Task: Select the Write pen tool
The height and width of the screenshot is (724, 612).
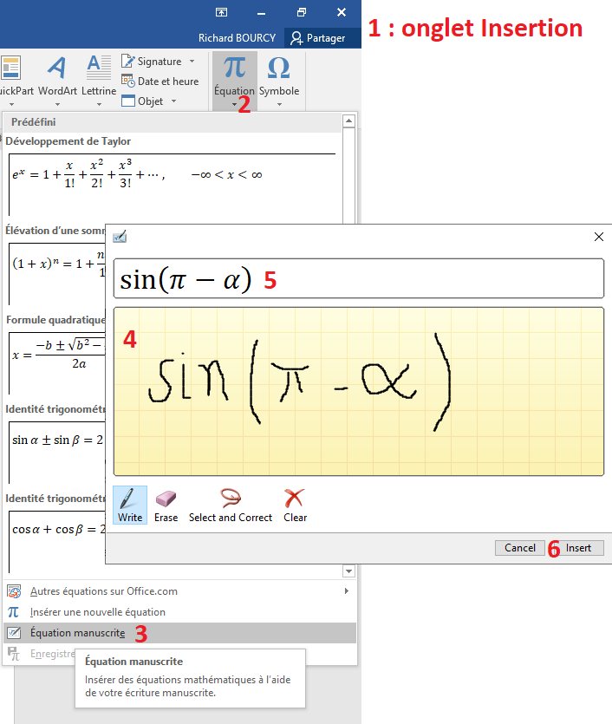Action: click(x=130, y=505)
